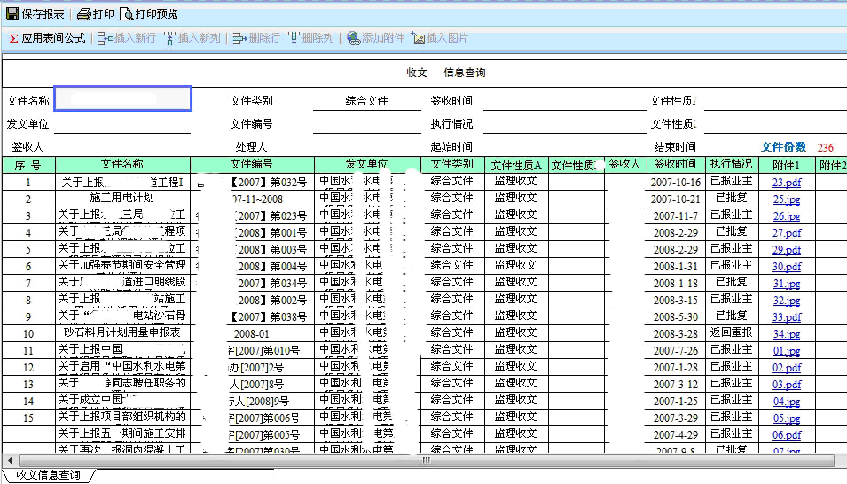The height and width of the screenshot is (484, 847).
Task: Open attachment link 23.pdf
Action: (x=786, y=183)
